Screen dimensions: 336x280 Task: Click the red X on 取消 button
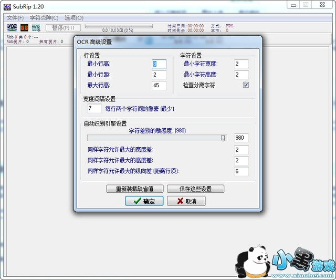pyautogui.click(x=180, y=201)
